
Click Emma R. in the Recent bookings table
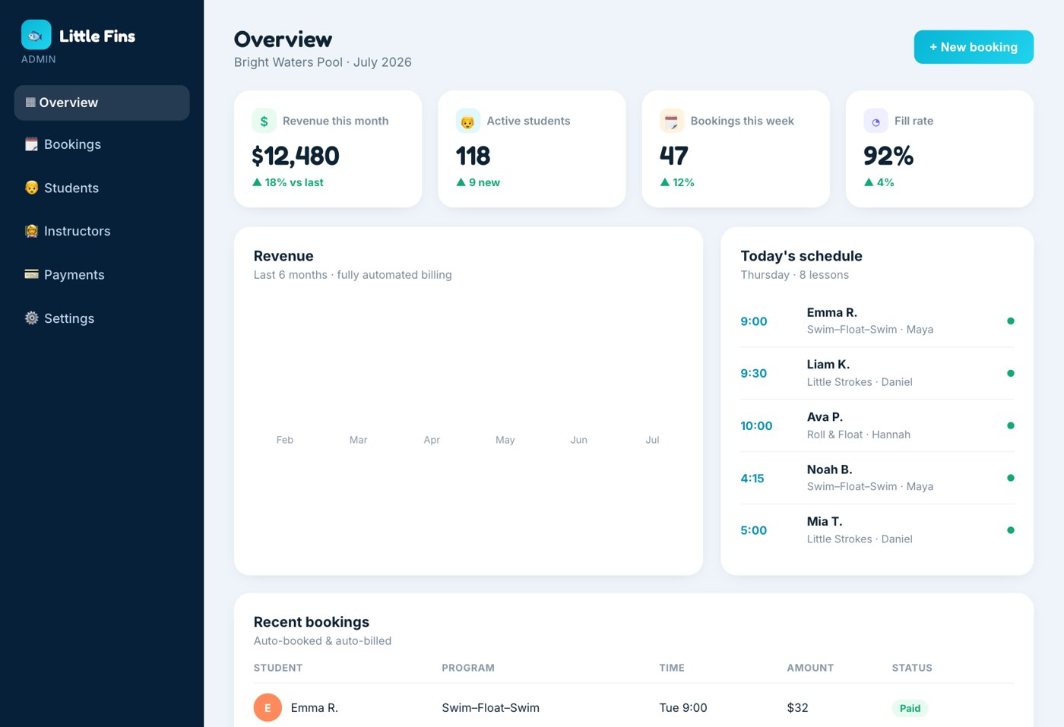point(314,708)
